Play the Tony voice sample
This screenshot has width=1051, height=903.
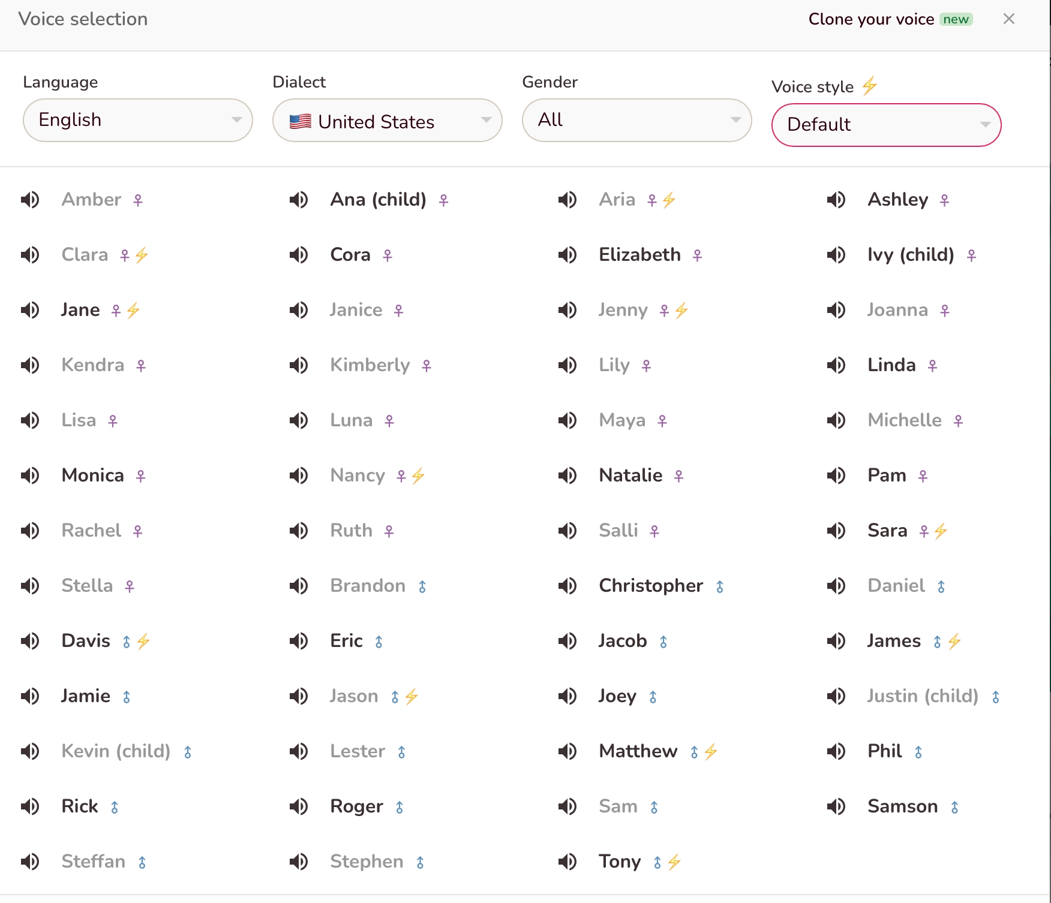[567, 862]
